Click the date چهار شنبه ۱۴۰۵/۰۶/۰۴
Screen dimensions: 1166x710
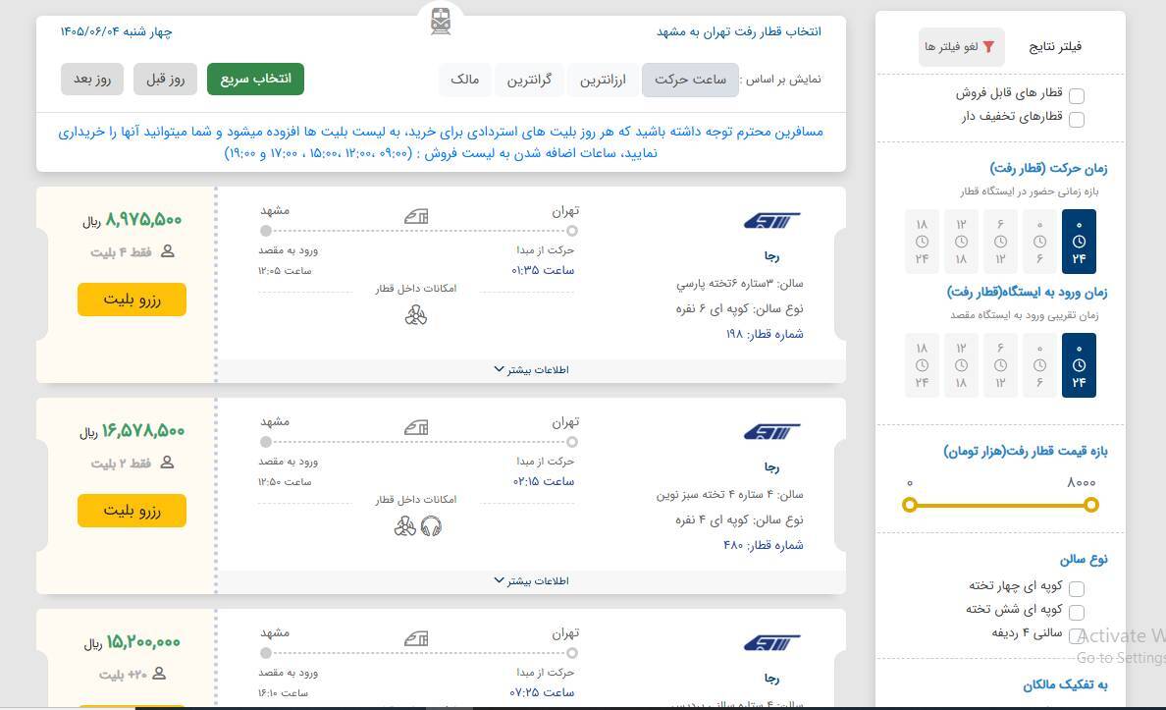[116, 32]
